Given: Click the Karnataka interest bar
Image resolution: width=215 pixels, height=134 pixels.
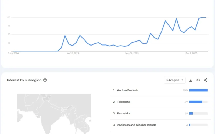Looking at the screenshot, I should coord(191,113).
